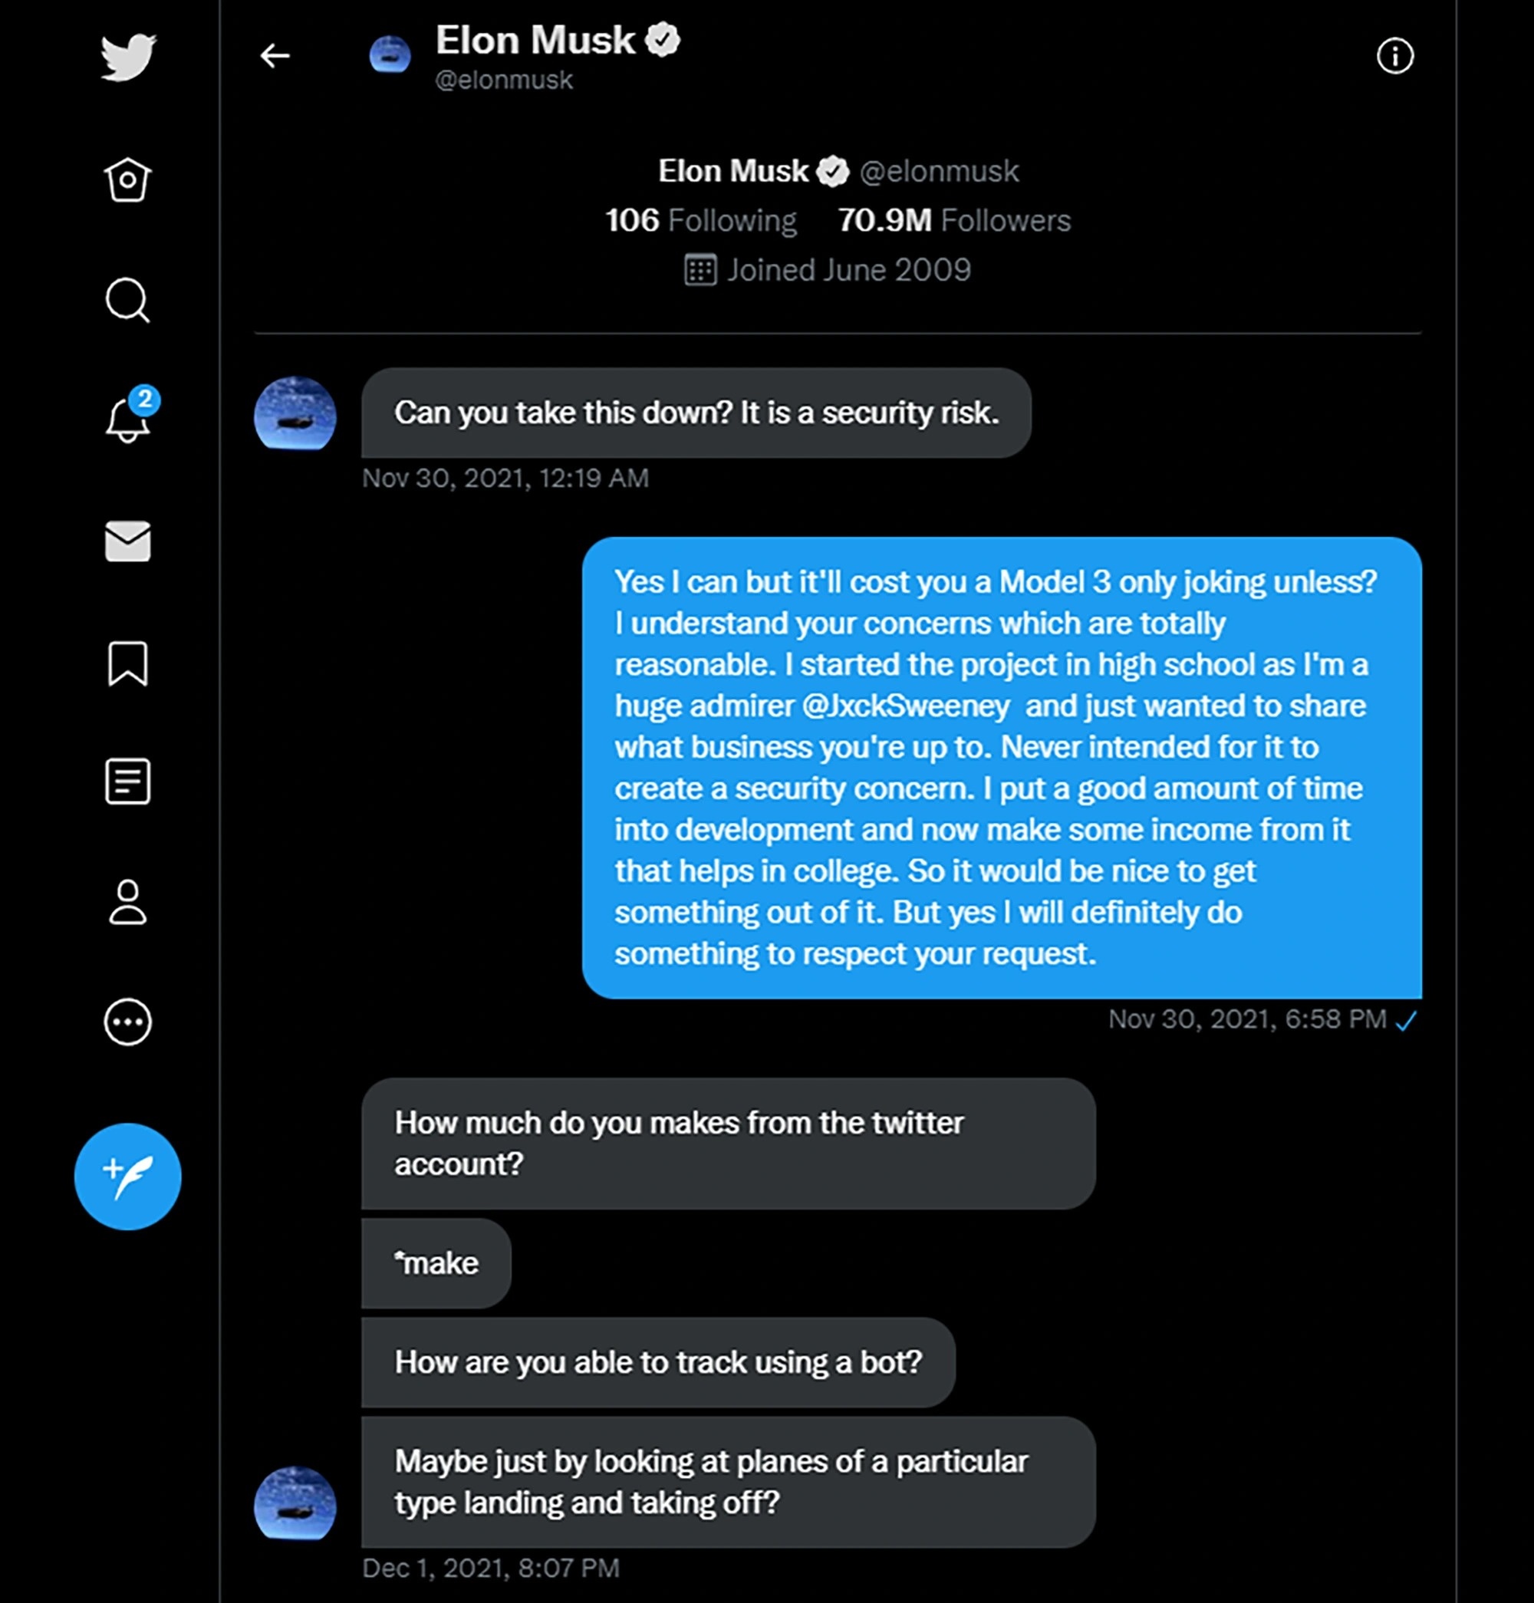Select the "*make" message bubble
Screen dimensions: 1534x1603
click(436, 1263)
